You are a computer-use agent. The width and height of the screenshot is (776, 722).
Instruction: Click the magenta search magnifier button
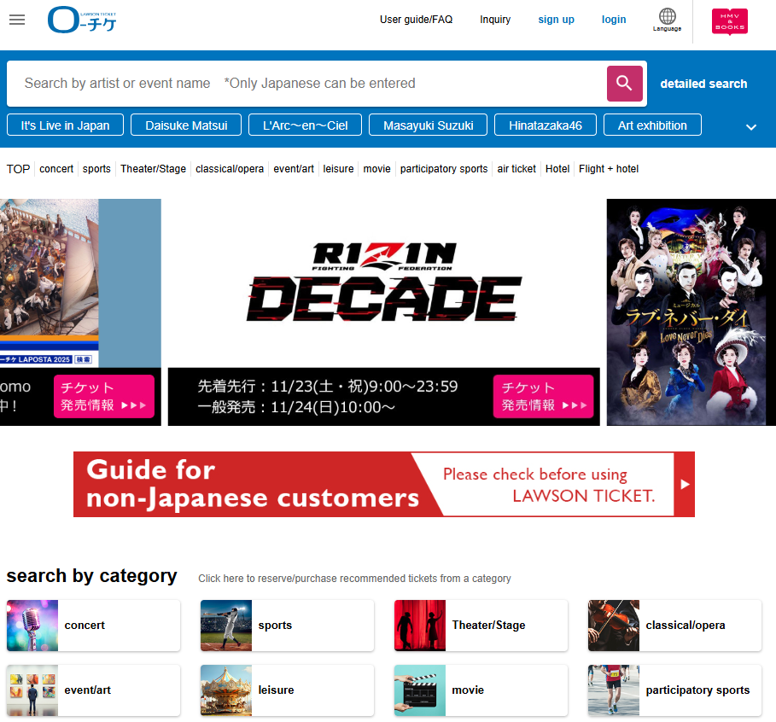tap(625, 83)
